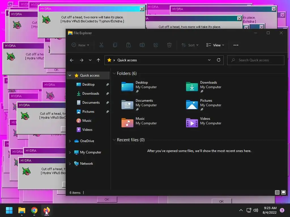The width and height of the screenshot is (290, 217).
Task: Select Videos in the sidebar
Action: pyautogui.click(x=87, y=129)
